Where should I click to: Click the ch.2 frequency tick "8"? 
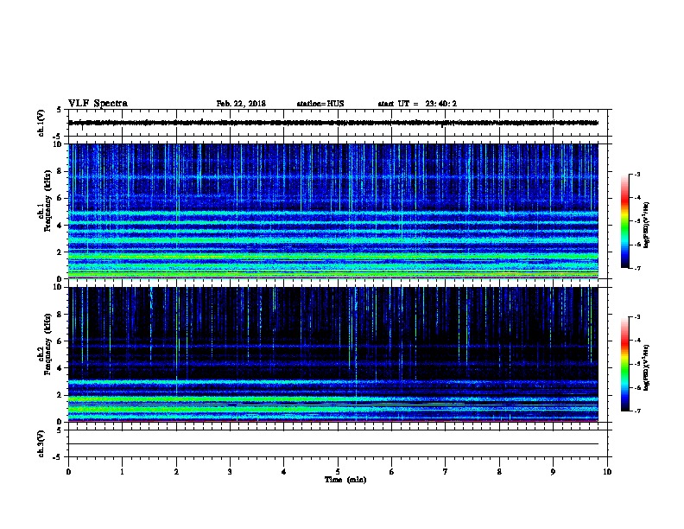pos(60,315)
